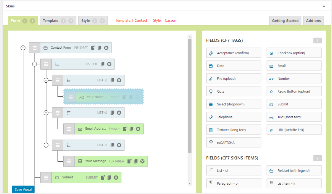Click help icon beside Form tab
Screen dimensions: 332x194
[x=32, y=21]
